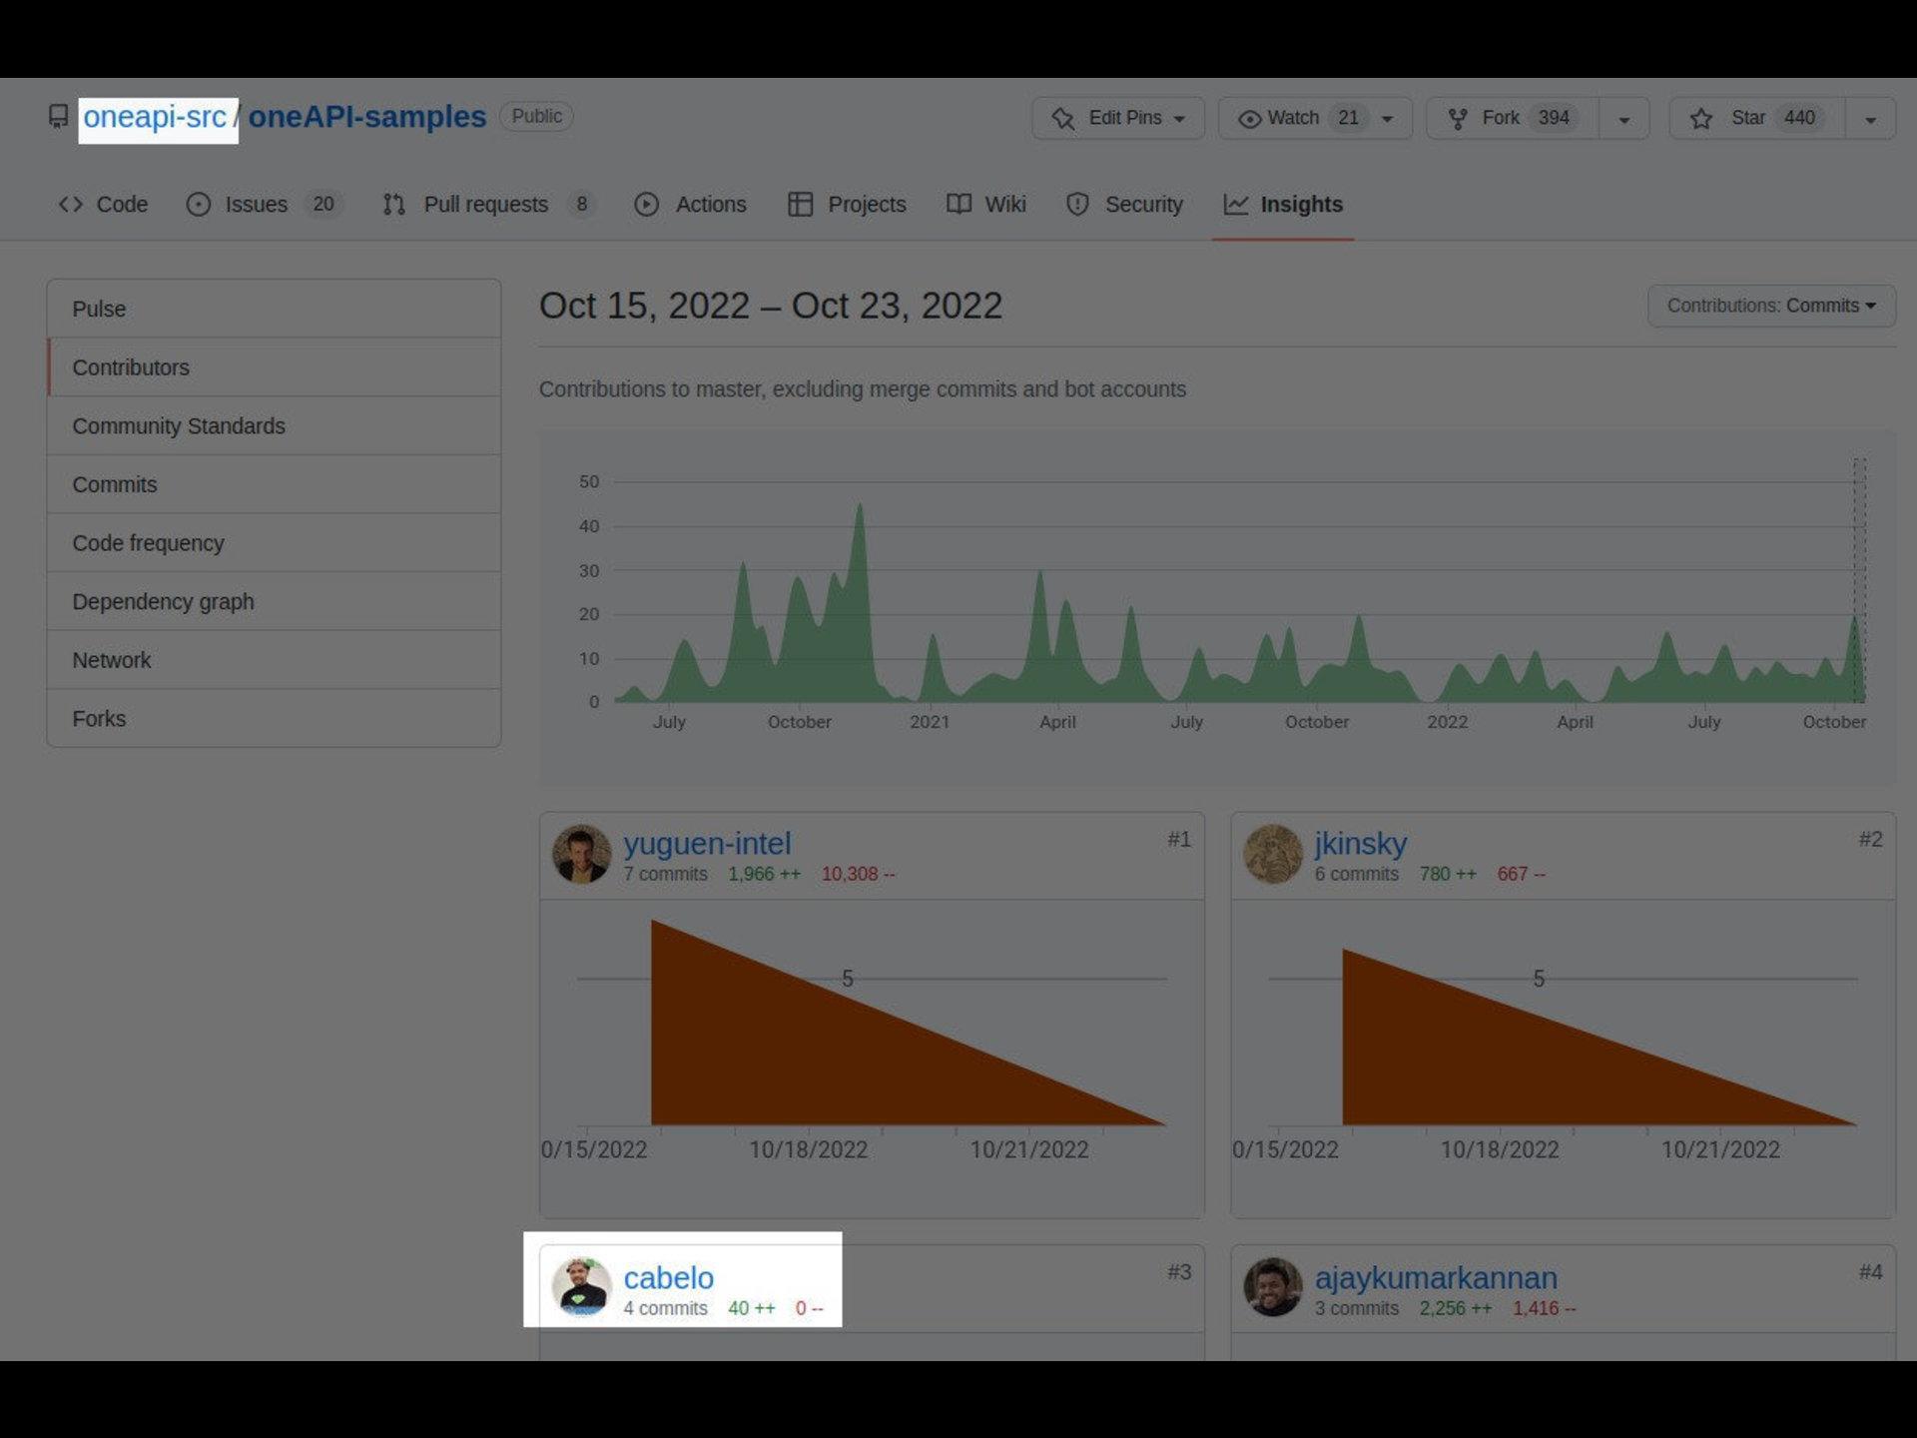The width and height of the screenshot is (1917, 1438).
Task: Select Code frequency in sidebar
Action: point(148,543)
